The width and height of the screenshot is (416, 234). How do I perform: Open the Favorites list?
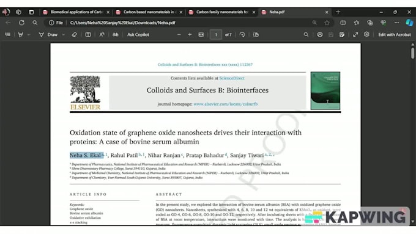click(356, 23)
